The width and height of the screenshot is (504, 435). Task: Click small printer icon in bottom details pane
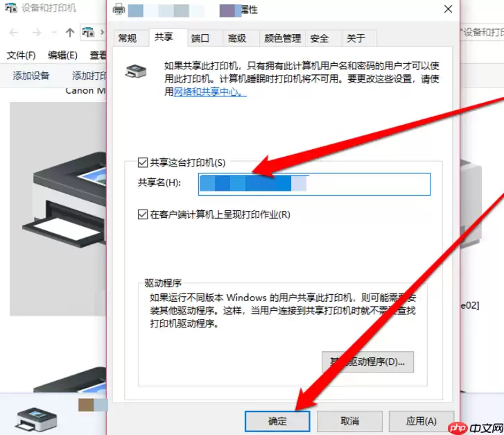[36, 419]
